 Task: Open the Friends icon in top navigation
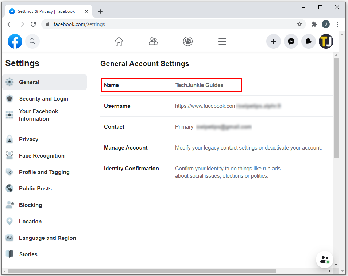(153, 41)
